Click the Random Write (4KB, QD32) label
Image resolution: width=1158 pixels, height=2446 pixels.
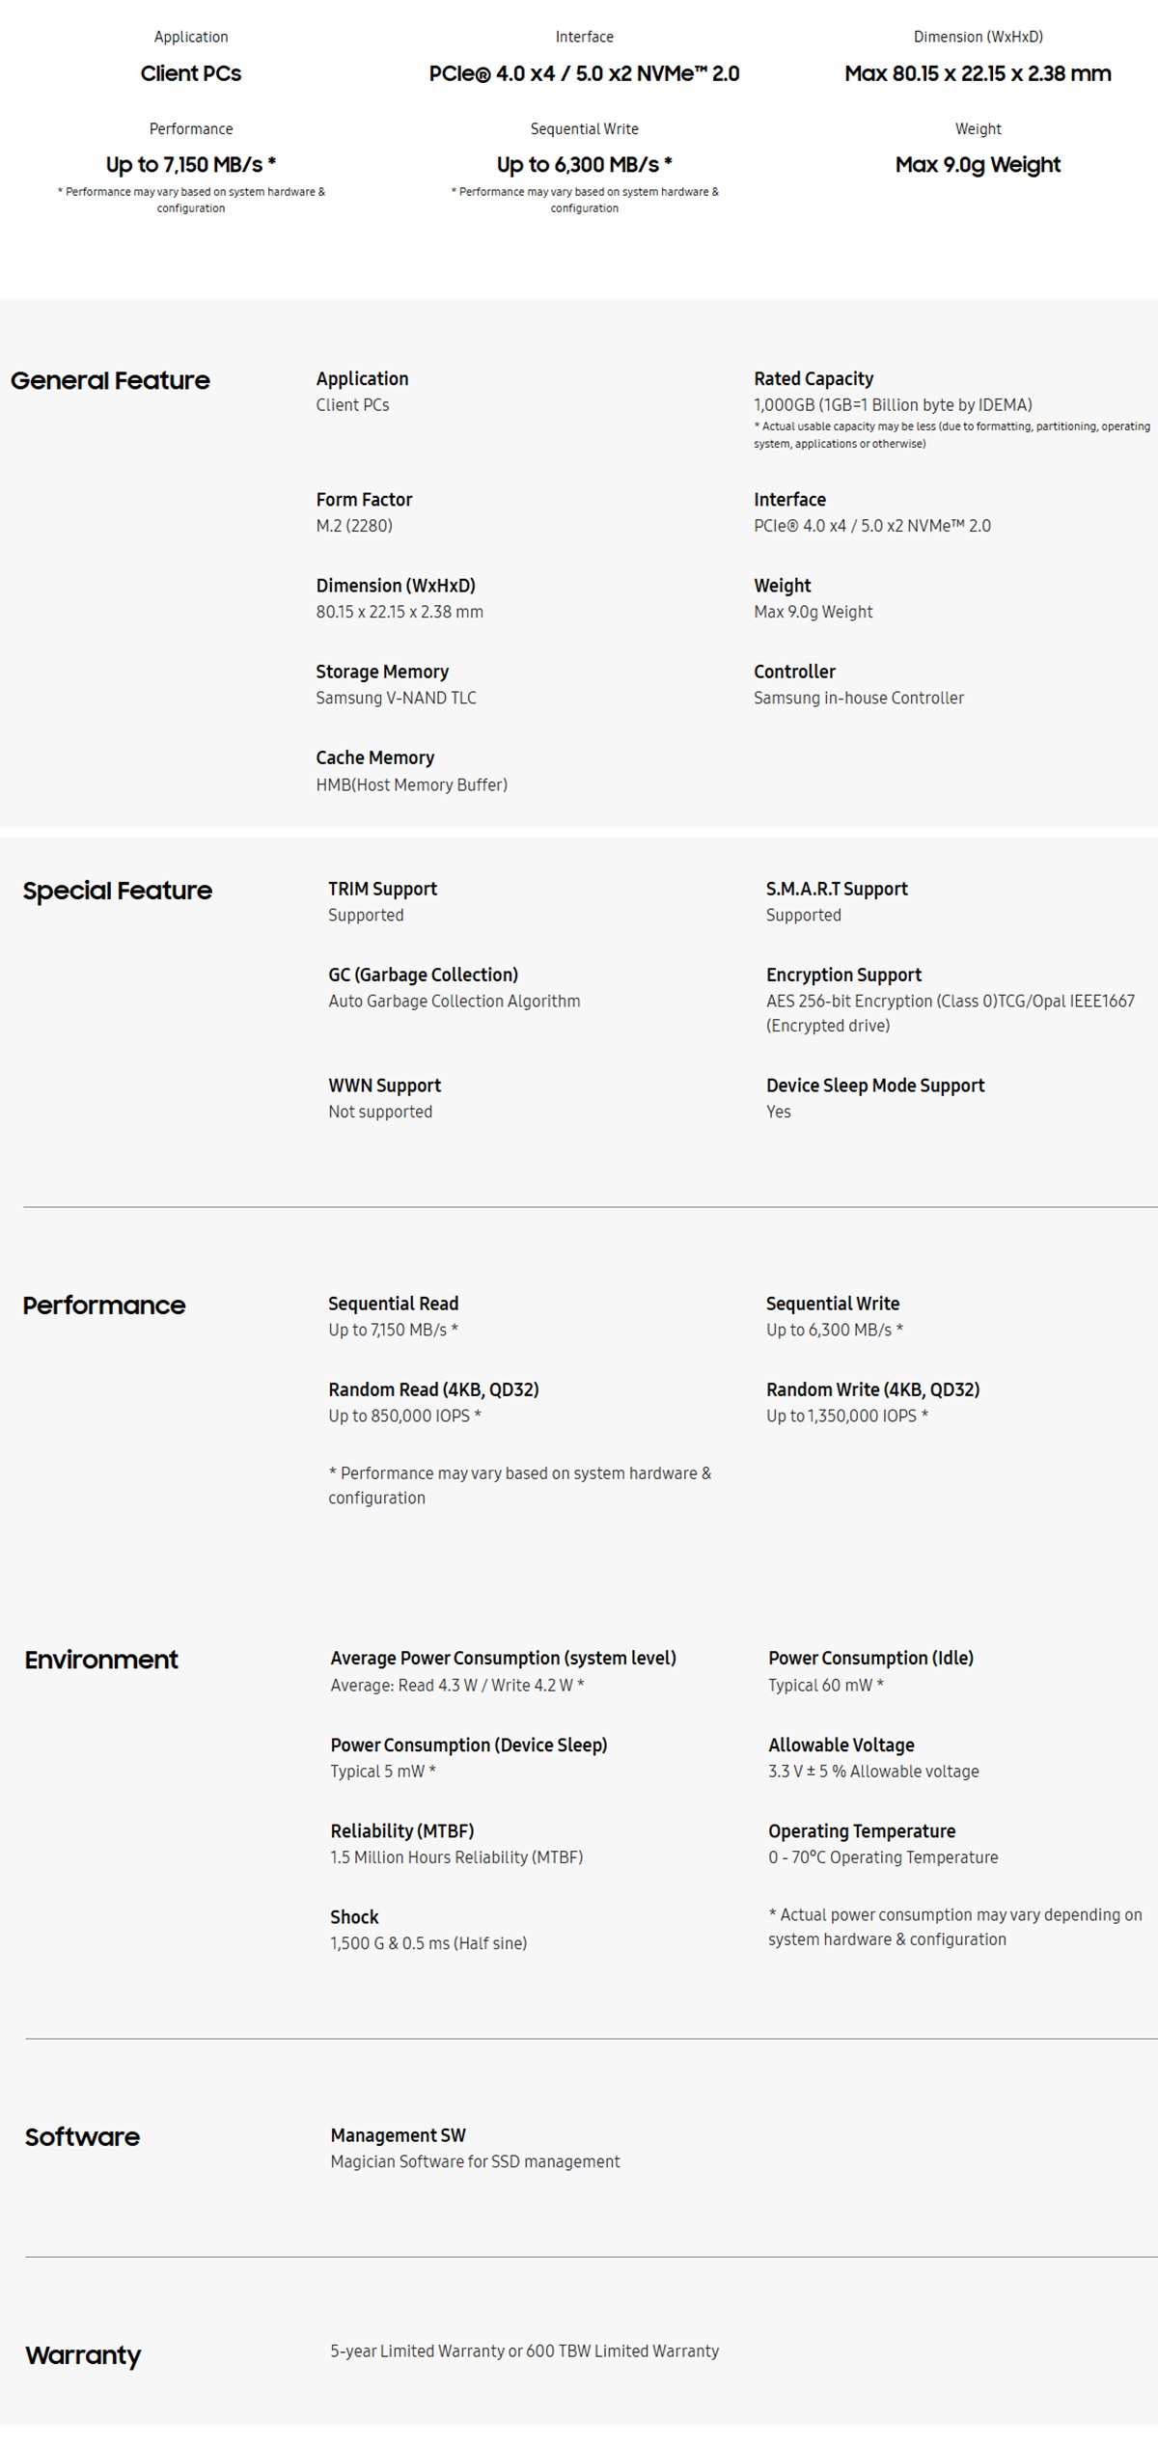tap(872, 1389)
